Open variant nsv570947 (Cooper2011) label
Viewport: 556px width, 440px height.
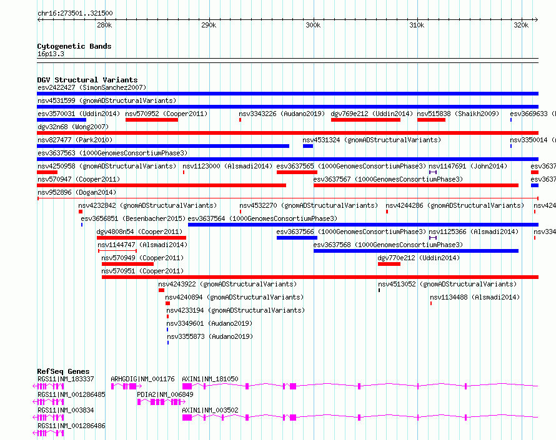pos(79,179)
